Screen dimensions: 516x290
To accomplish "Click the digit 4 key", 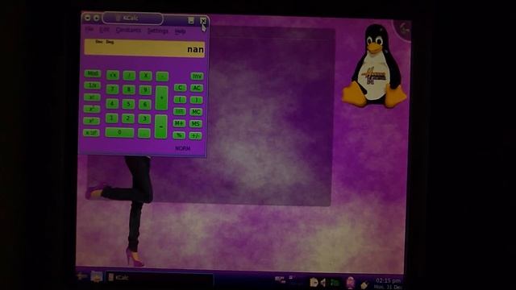I will [112, 104].
